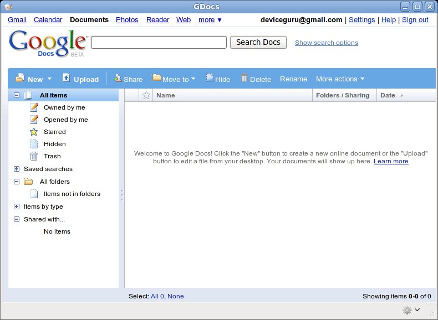Sort by the Name column header
The image size is (438, 320).
(232, 95)
